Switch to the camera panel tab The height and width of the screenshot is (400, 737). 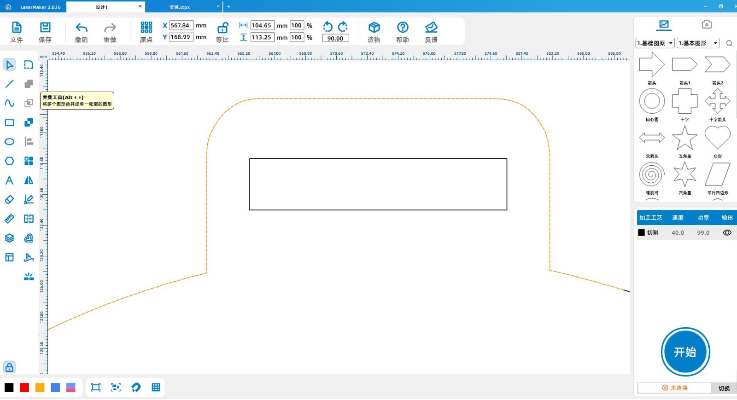point(707,24)
